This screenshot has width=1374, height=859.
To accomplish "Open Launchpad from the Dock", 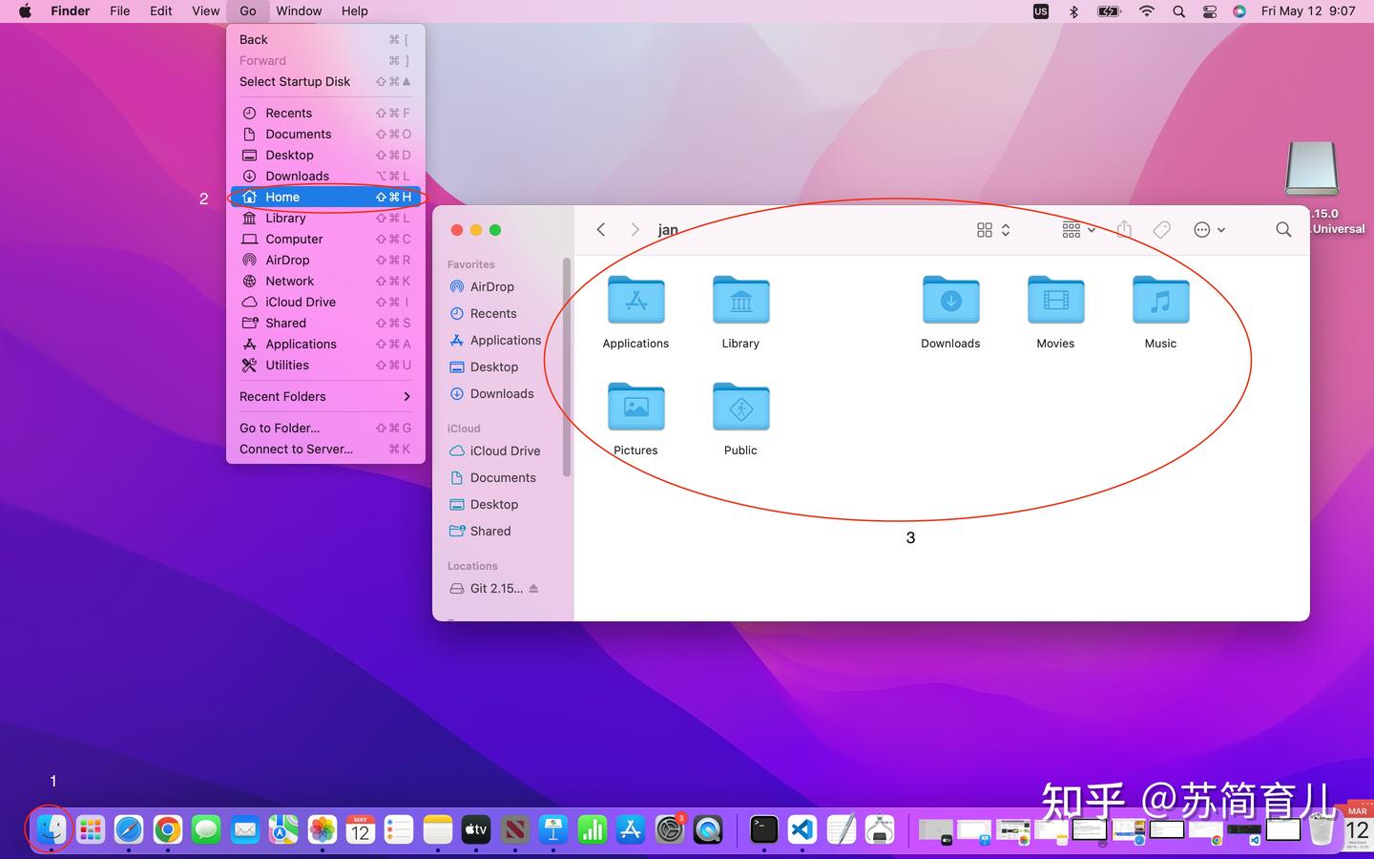I will [x=91, y=829].
